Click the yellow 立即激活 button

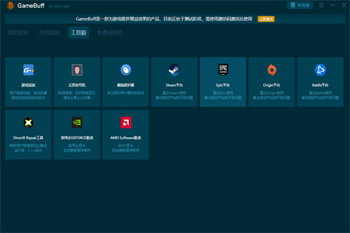point(266,19)
